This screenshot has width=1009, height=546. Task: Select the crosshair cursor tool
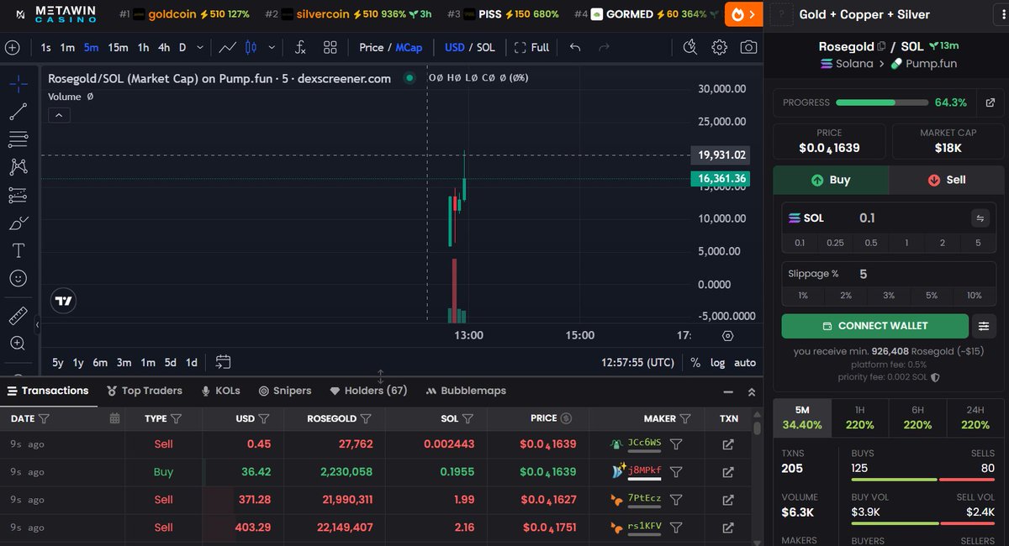[18, 83]
